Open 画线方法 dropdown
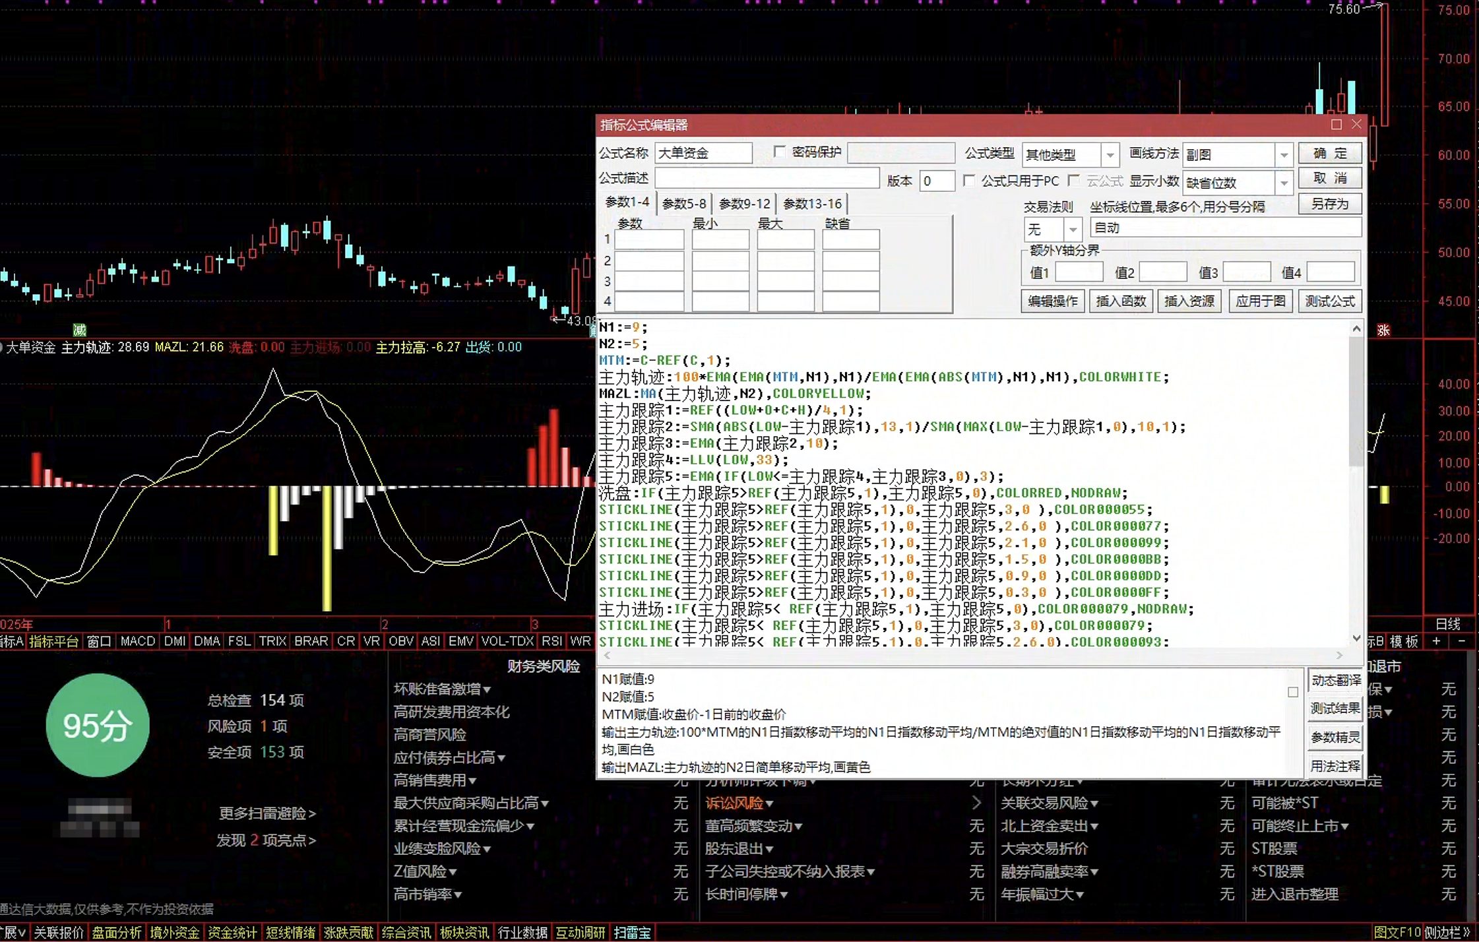 pyautogui.click(x=1284, y=155)
